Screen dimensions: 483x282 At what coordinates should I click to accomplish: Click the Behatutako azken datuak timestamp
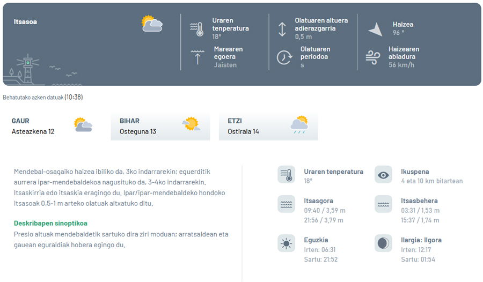click(x=43, y=97)
